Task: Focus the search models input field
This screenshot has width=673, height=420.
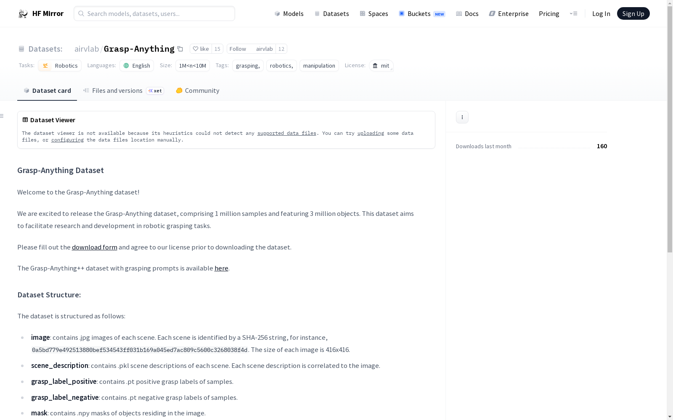Action: click(x=154, y=13)
